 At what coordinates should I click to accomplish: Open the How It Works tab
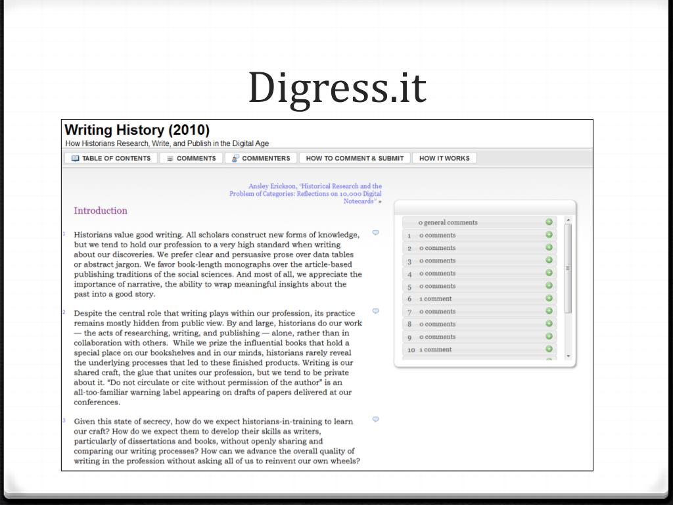click(444, 158)
